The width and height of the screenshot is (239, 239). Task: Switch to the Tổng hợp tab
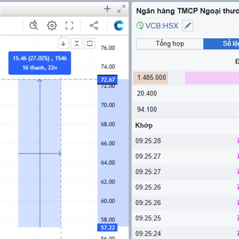[170, 44]
